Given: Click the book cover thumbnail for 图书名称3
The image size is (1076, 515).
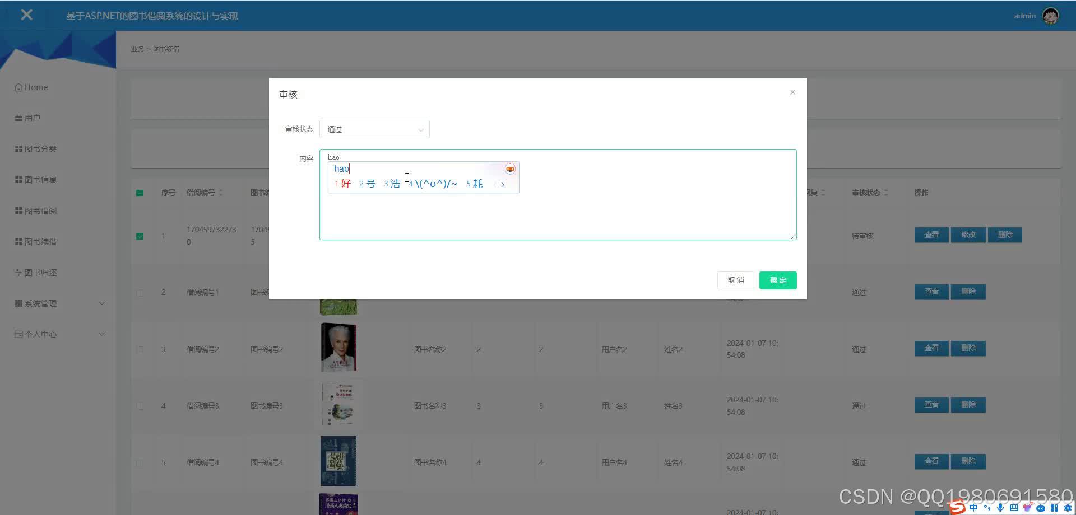Looking at the screenshot, I should click(338, 404).
